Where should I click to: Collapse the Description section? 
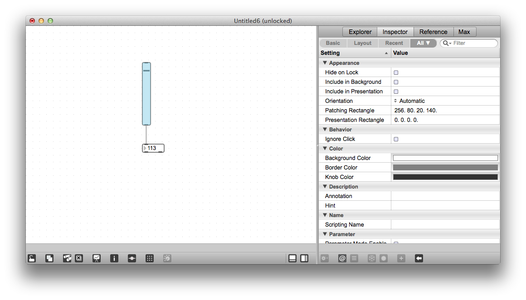pos(325,186)
